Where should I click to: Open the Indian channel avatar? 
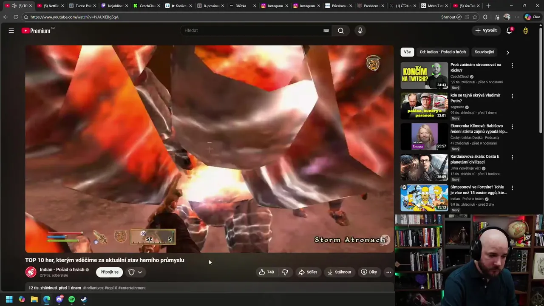[x=31, y=272]
